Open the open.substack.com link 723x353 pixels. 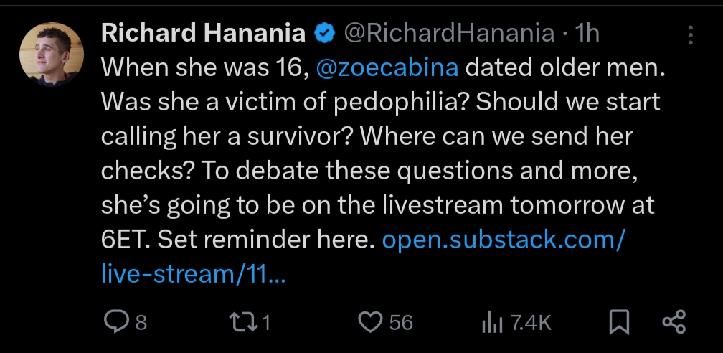click(x=504, y=240)
